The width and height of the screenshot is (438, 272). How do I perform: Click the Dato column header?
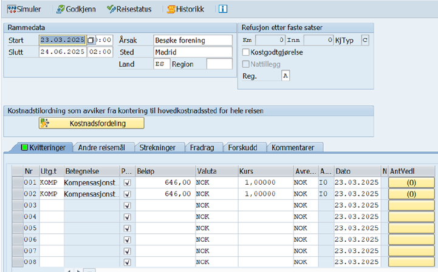pyautogui.click(x=358, y=171)
